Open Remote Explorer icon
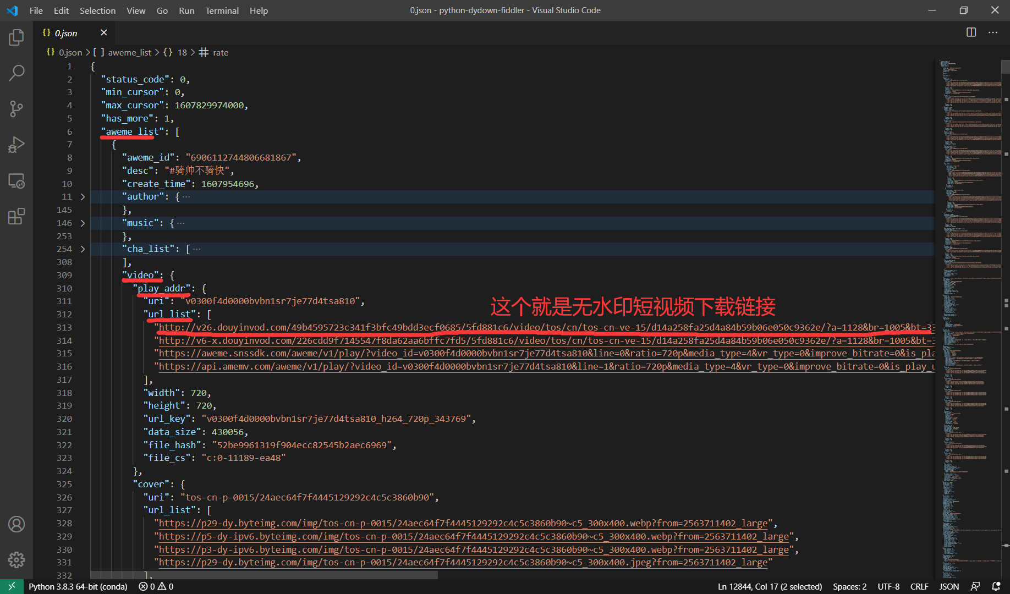This screenshot has width=1010, height=594. [17, 180]
